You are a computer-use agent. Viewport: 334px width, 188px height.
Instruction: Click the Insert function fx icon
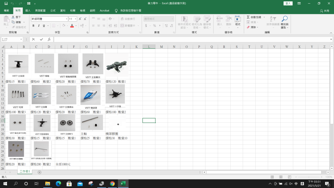49,39
